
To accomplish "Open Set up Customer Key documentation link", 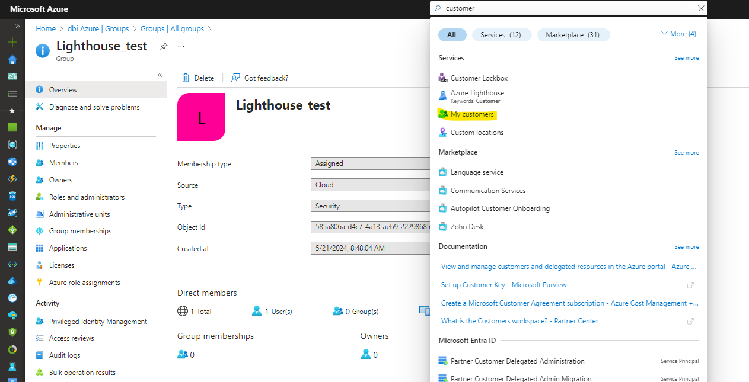I will (x=503, y=285).
